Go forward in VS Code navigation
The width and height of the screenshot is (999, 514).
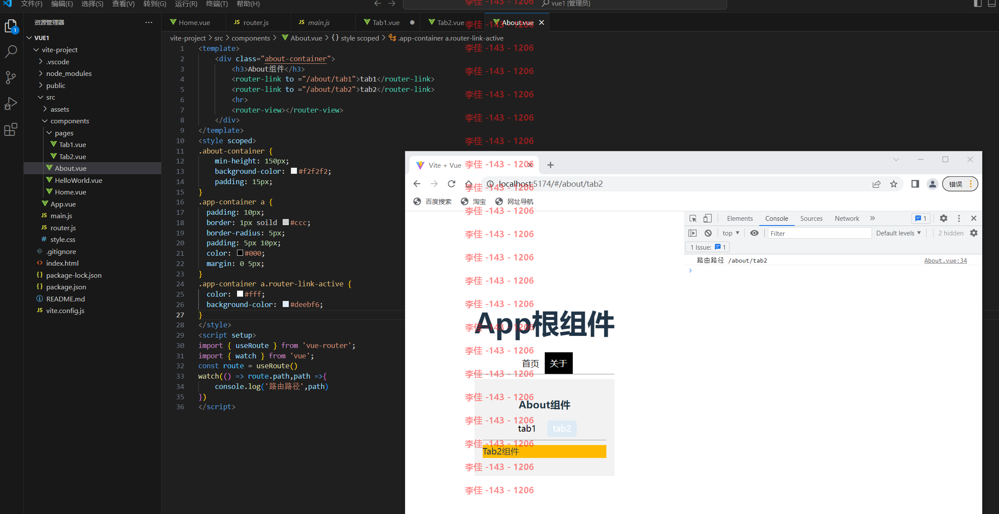(x=392, y=3)
